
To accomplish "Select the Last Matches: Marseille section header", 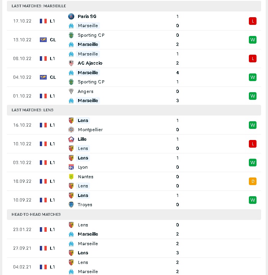I will pos(134,6).
